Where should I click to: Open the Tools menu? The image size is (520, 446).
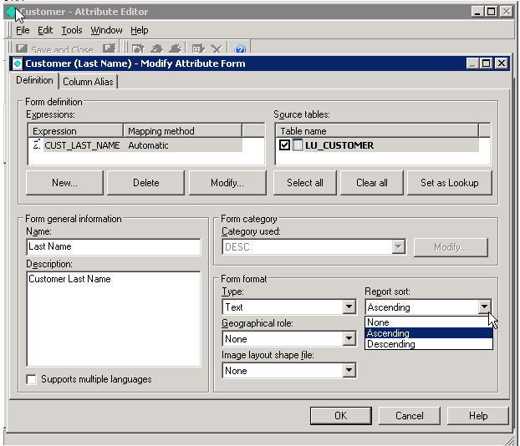click(x=72, y=30)
